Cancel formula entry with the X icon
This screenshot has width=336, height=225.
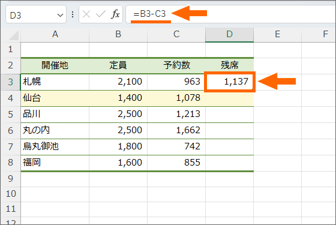pos(86,14)
